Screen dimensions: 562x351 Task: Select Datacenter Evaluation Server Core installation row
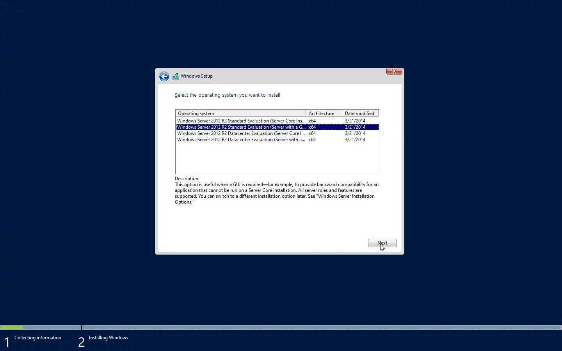pyautogui.click(x=277, y=133)
